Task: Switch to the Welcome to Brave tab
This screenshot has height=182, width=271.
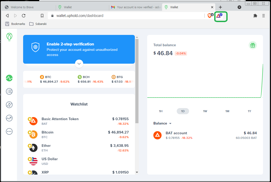Action: [29, 7]
